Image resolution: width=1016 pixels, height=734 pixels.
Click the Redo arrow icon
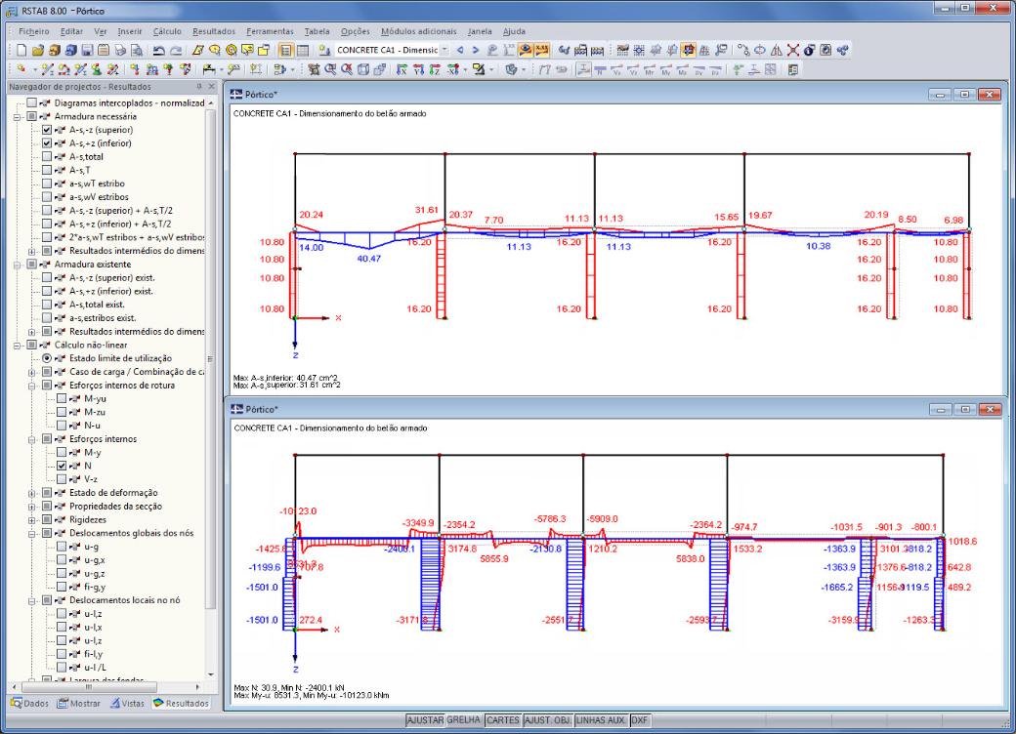pyautogui.click(x=175, y=50)
